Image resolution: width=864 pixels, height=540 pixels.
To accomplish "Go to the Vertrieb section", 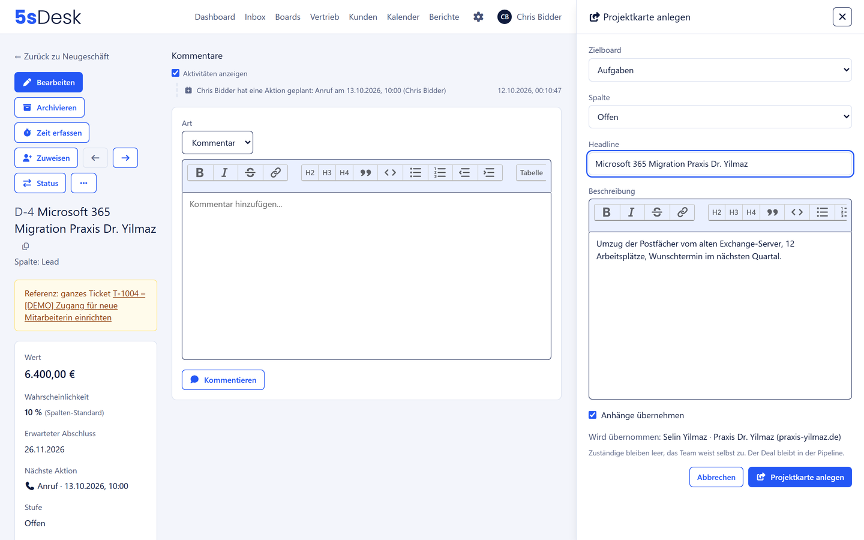I will 325,17.
